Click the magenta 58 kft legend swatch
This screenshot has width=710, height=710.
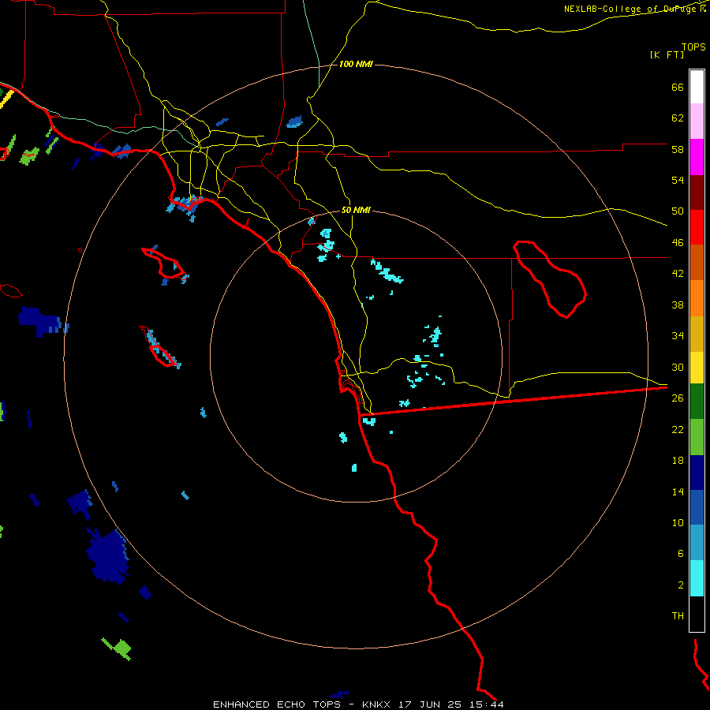tap(697, 157)
